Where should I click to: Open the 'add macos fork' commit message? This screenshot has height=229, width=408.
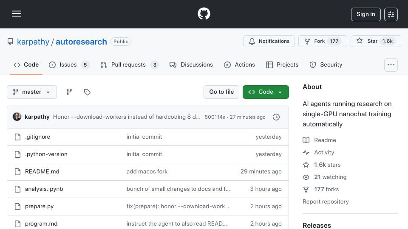(x=147, y=172)
